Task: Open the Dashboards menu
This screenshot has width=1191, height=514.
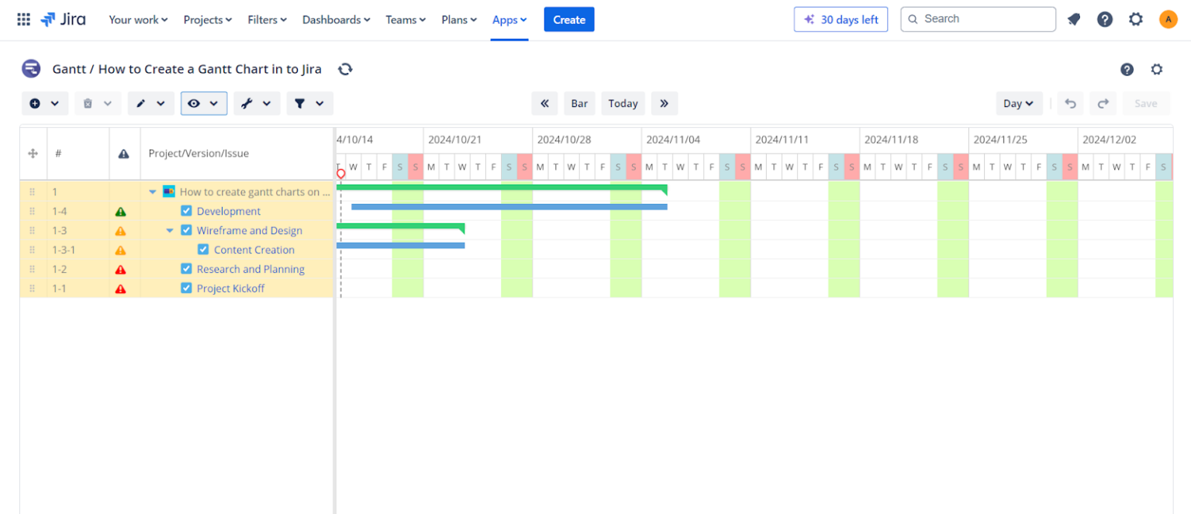Action: pos(336,19)
